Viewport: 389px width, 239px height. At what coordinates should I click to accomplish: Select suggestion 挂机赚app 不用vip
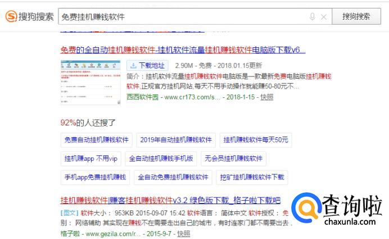(91, 159)
